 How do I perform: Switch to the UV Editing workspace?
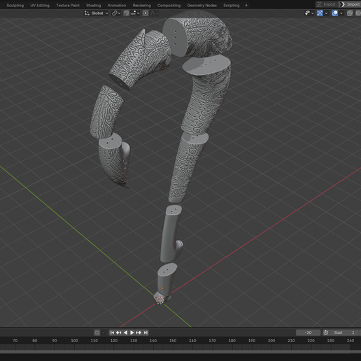pyautogui.click(x=40, y=5)
